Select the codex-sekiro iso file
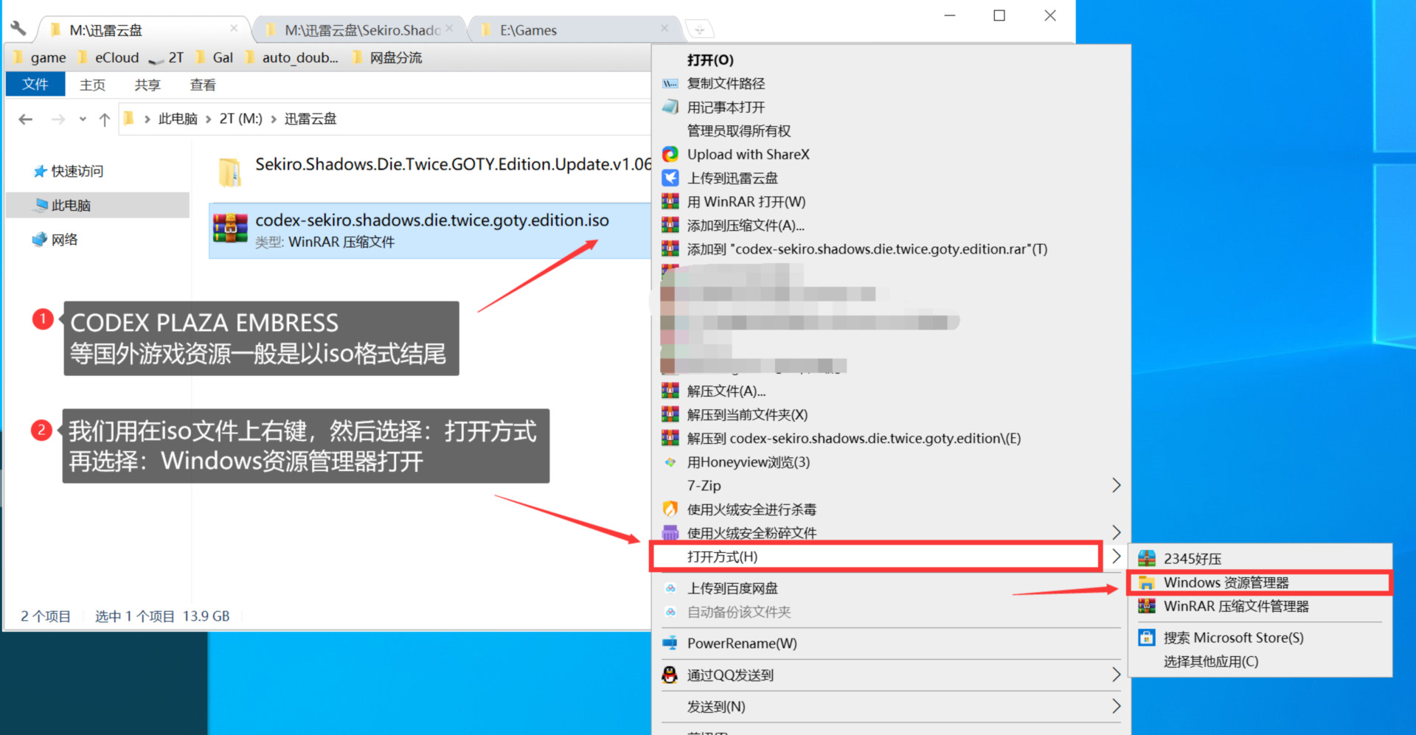Viewport: 1416px width, 735px height. (x=431, y=231)
